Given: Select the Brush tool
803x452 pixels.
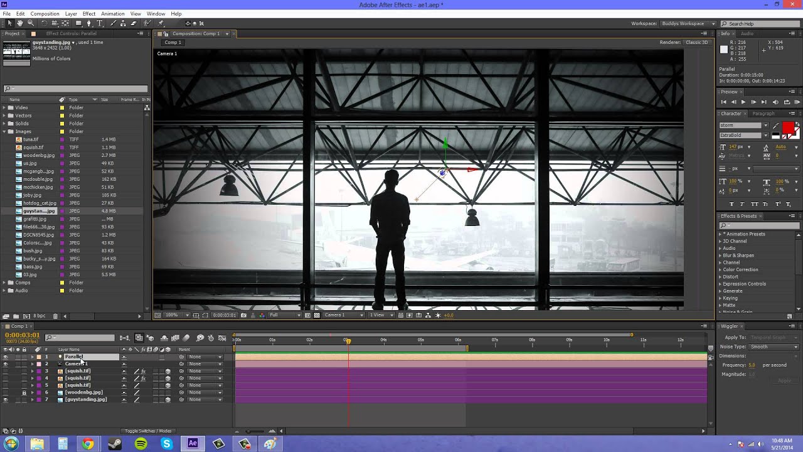Looking at the screenshot, I should coord(113,23).
